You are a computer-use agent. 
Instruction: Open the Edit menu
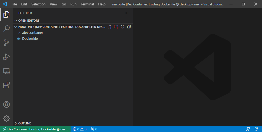24,4
